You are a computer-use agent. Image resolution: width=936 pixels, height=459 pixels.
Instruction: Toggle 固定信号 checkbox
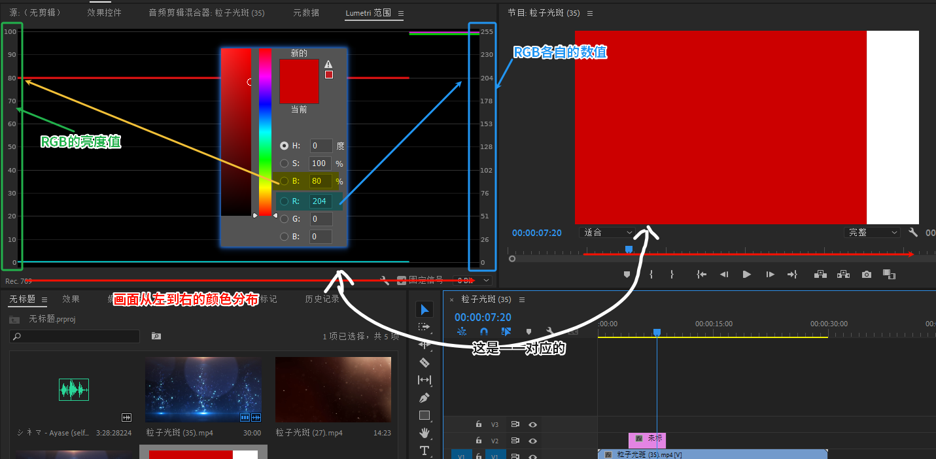(402, 280)
